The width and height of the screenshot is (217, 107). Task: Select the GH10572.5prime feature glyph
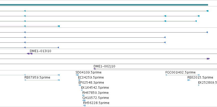pyautogui.click(x=84, y=100)
